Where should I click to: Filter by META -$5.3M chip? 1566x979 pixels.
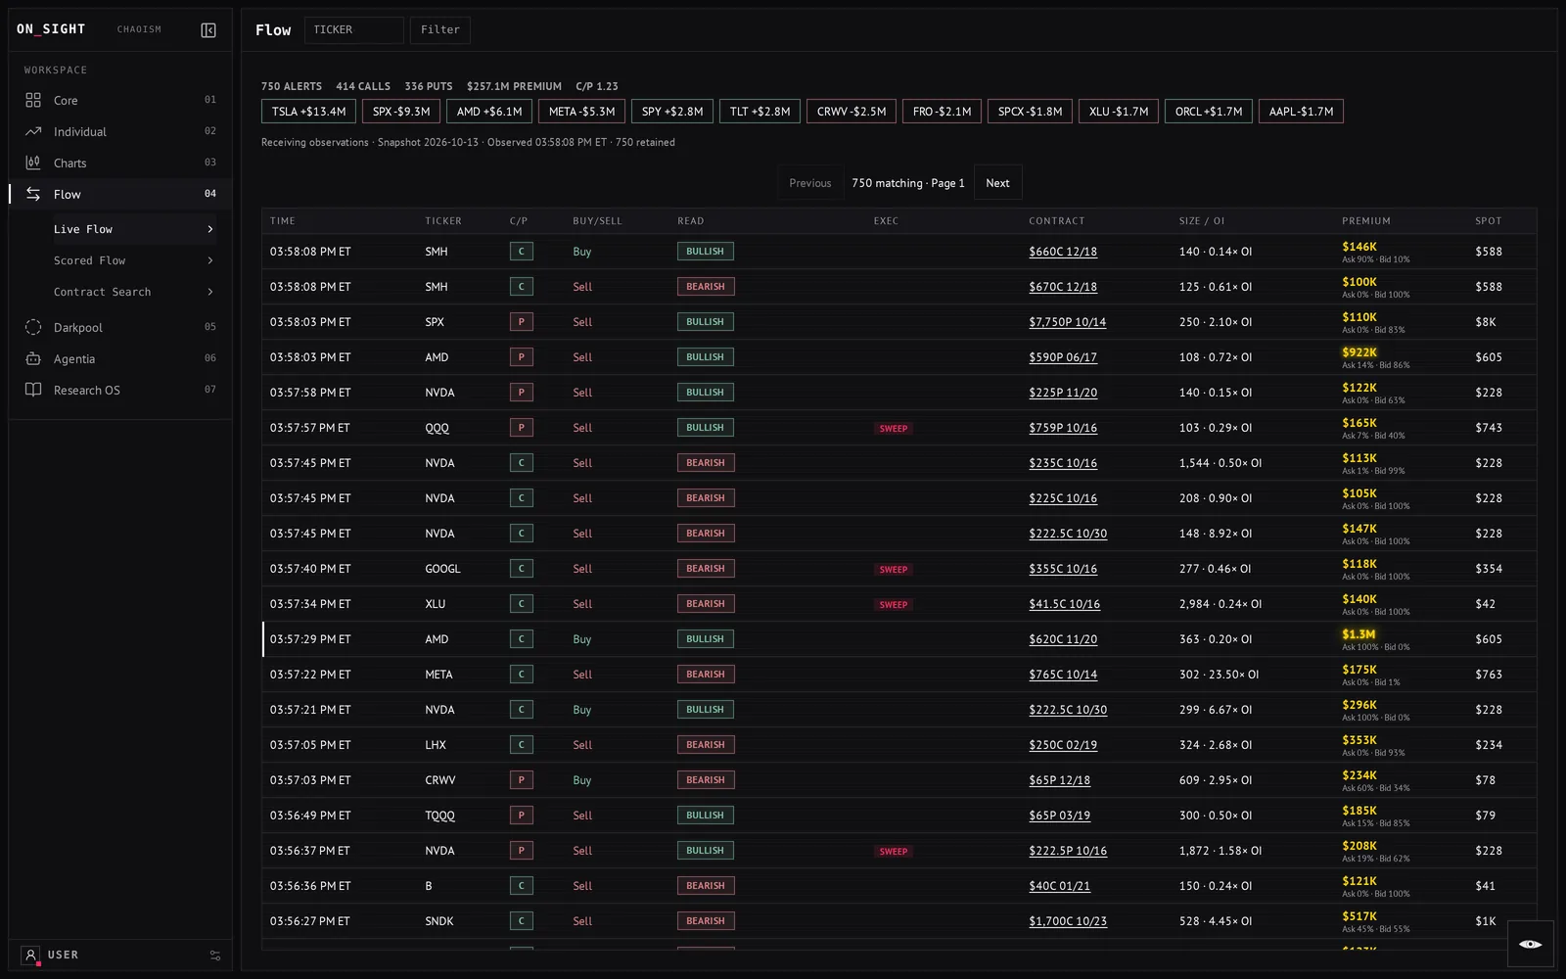pos(582,112)
